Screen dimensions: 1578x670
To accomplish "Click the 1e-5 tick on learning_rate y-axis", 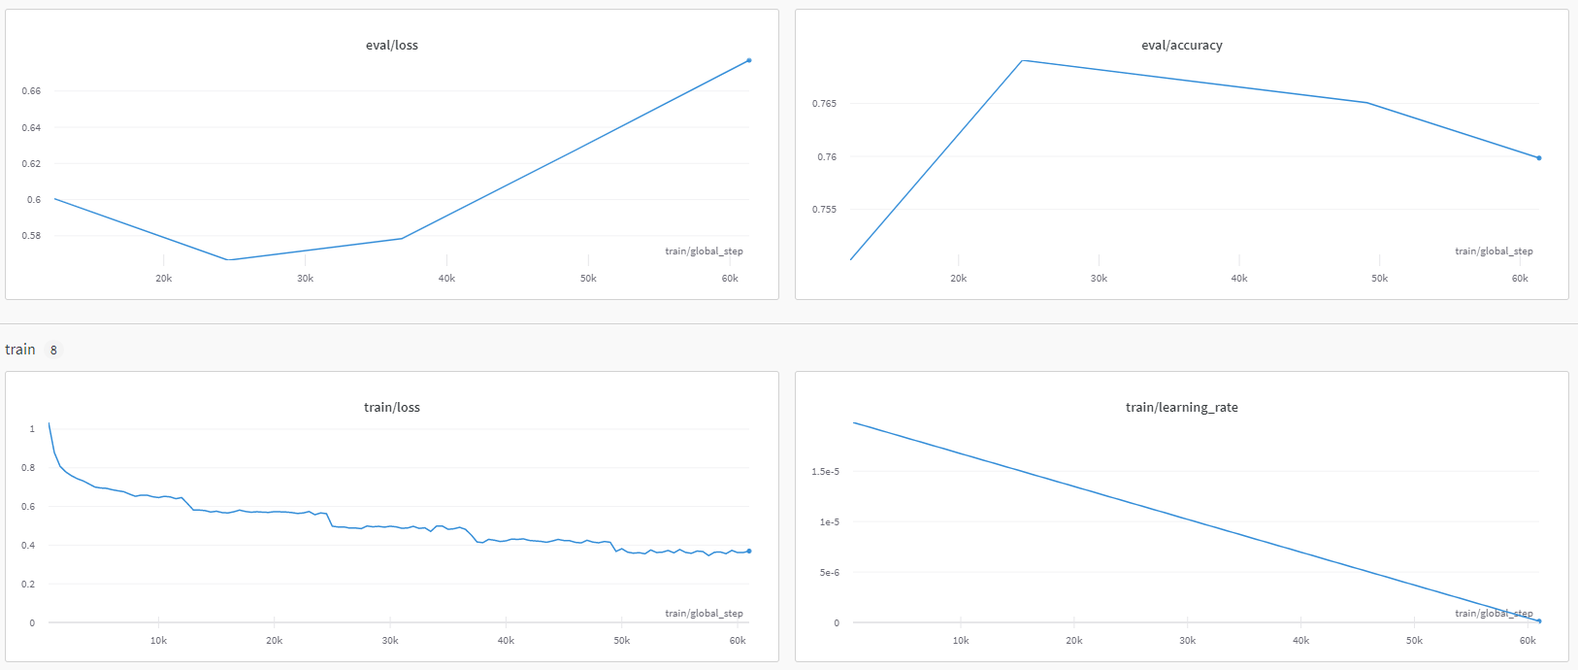I will (829, 522).
